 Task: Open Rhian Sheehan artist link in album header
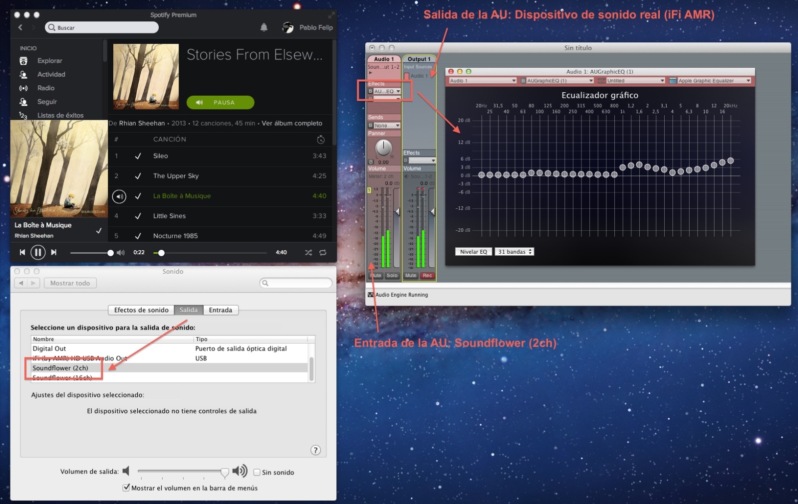tap(142, 123)
